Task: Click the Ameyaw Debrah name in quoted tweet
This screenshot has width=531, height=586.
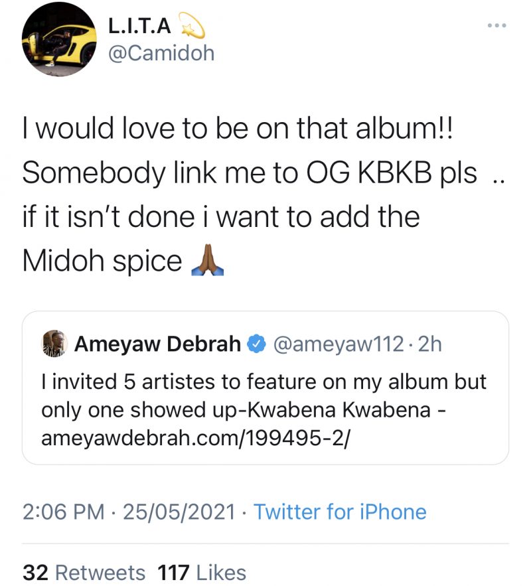Action: pos(157,344)
